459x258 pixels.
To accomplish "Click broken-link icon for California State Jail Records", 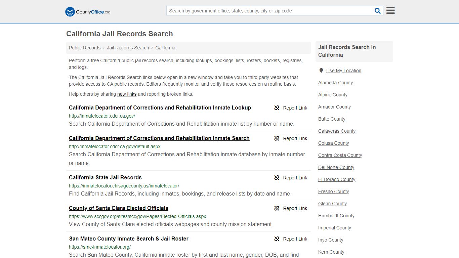I will pyautogui.click(x=277, y=178).
